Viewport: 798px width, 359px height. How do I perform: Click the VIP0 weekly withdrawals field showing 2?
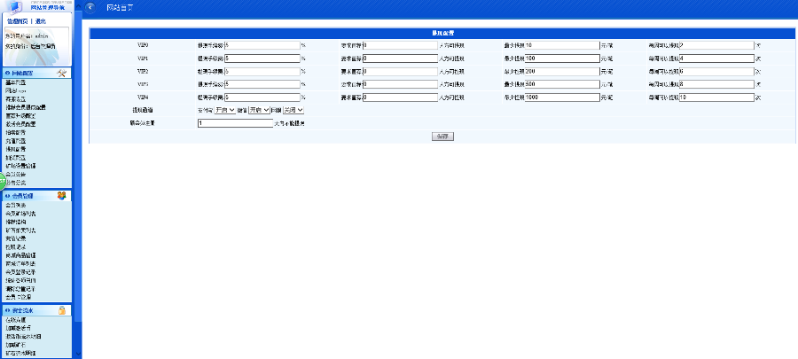point(716,45)
